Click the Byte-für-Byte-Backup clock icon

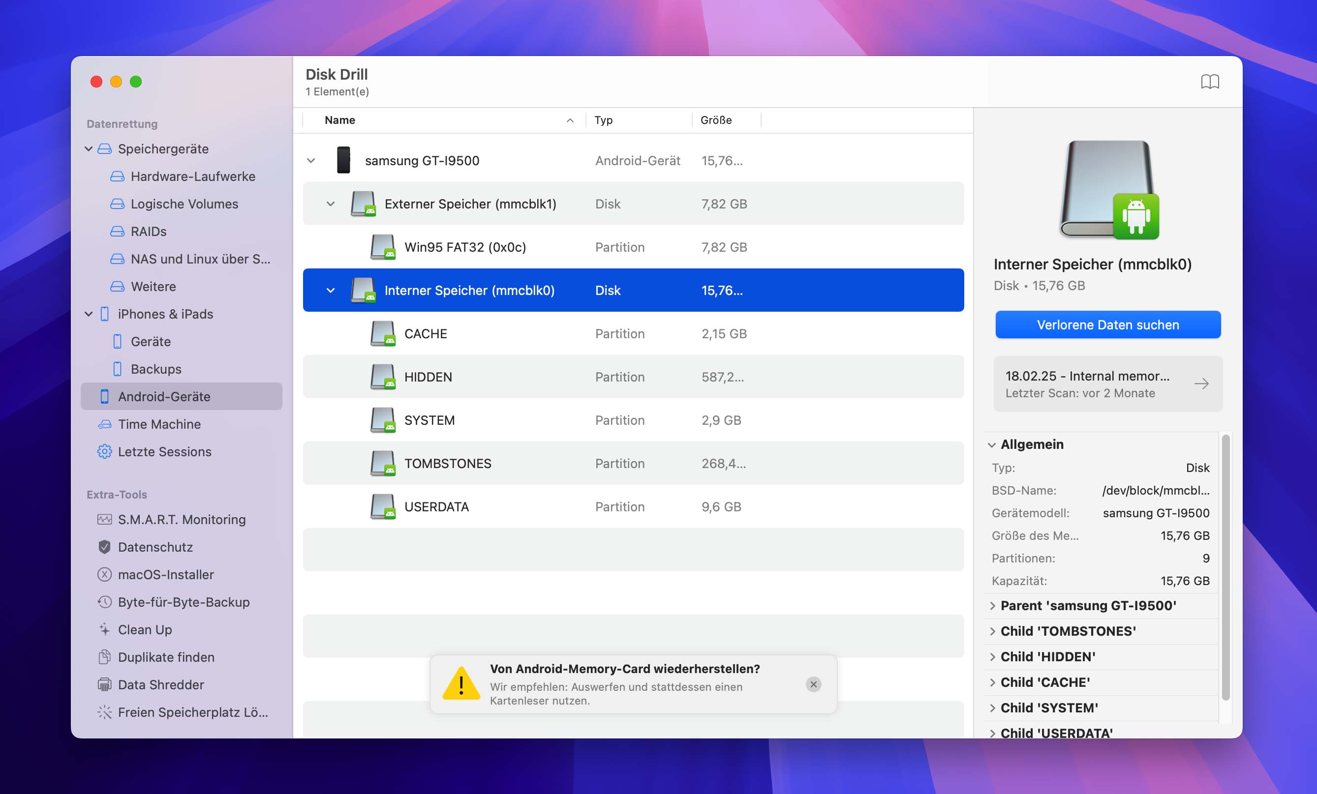pos(104,602)
